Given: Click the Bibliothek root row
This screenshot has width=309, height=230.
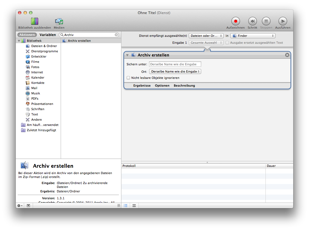Looking at the screenshot, I should [x=39, y=41].
